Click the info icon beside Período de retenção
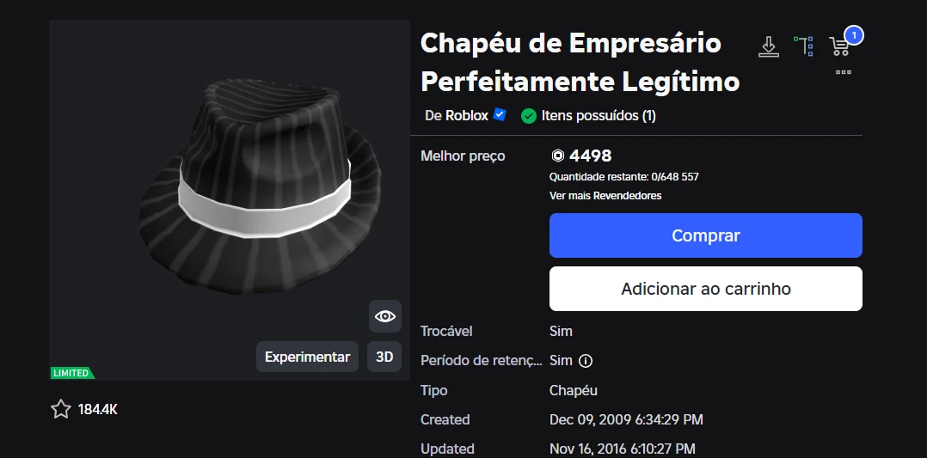This screenshot has width=927, height=458. (x=586, y=361)
